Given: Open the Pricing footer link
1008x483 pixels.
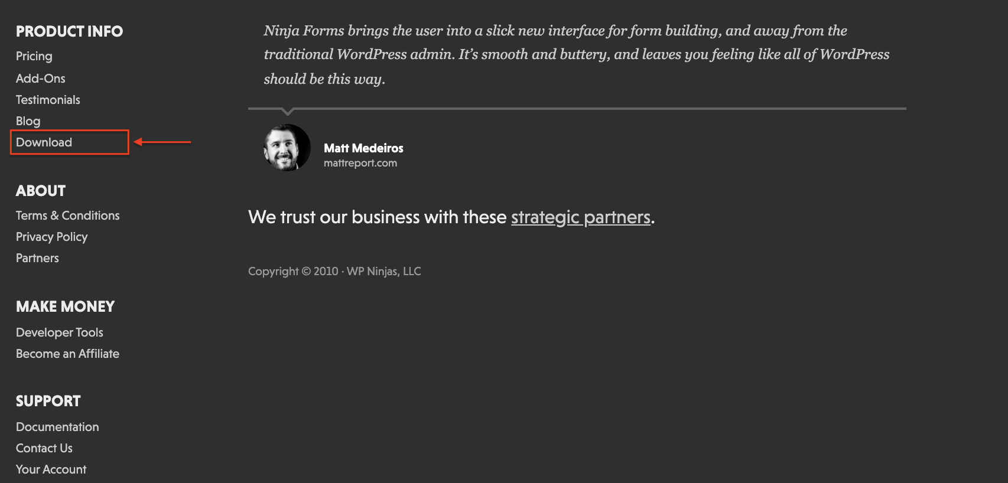Looking at the screenshot, I should (34, 56).
